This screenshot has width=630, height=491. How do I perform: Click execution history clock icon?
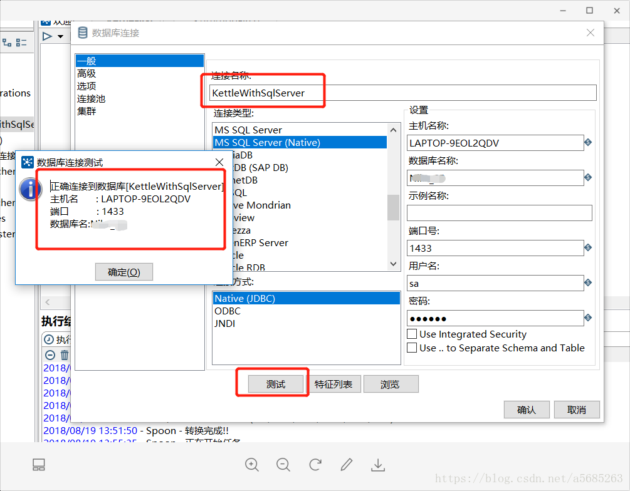point(49,339)
